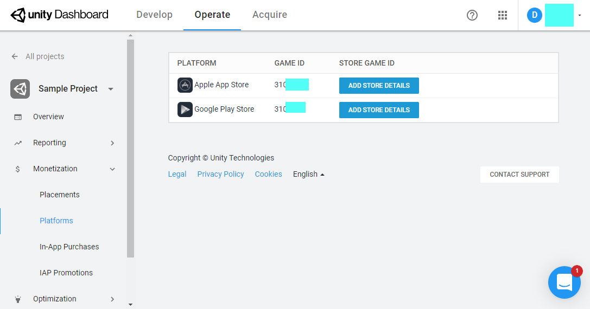Add store details for Apple App Store
The height and width of the screenshot is (309, 590).
click(x=379, y=86)
